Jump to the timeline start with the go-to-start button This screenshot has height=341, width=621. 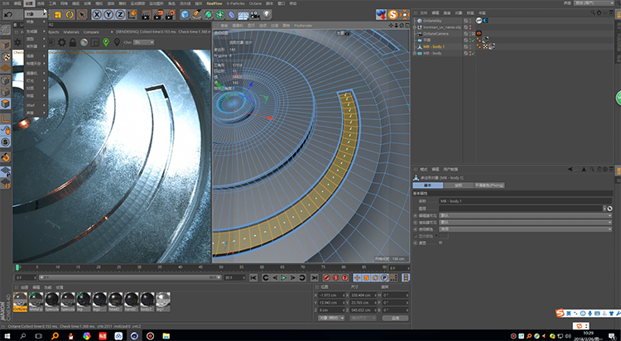(x=253, y=277)
